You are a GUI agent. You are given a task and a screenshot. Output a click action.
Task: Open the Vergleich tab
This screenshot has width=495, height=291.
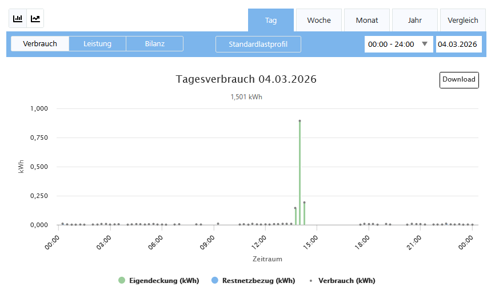point(463,20)
